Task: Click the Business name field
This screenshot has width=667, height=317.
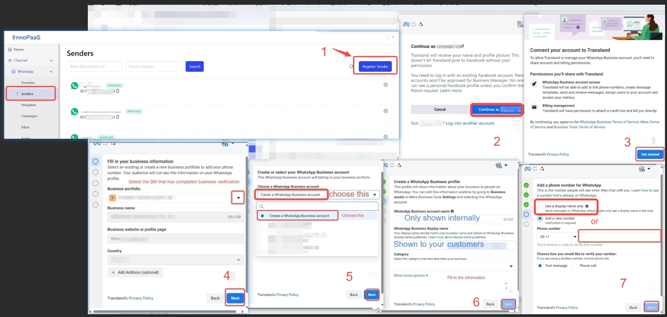Action: click(176, 217)
